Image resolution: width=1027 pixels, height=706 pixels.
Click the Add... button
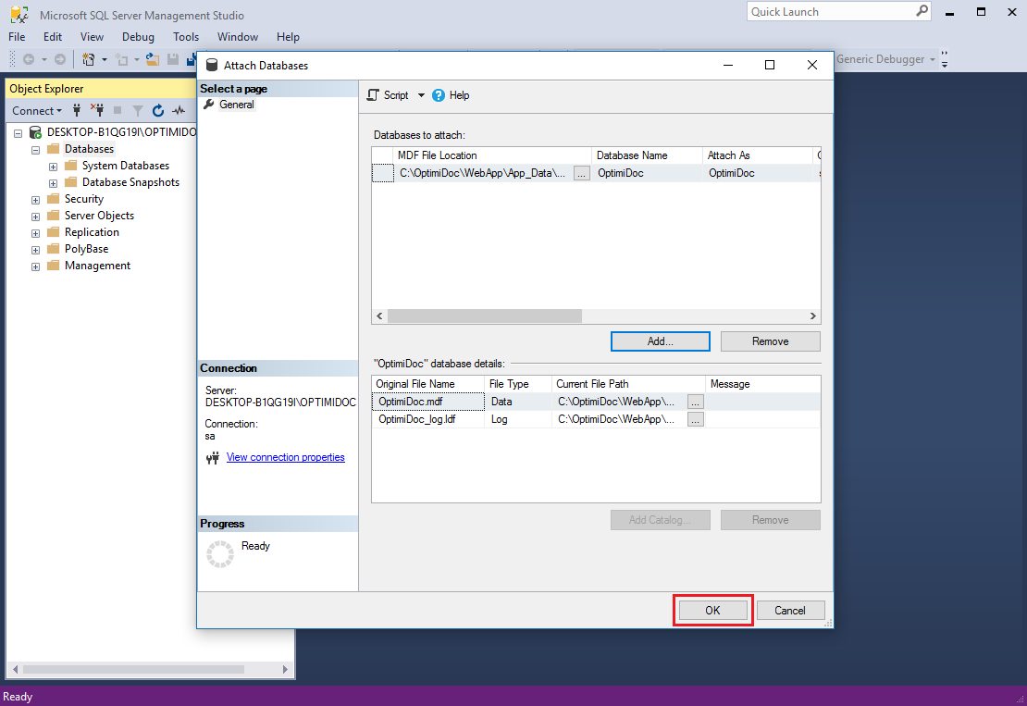coord(660,341)
